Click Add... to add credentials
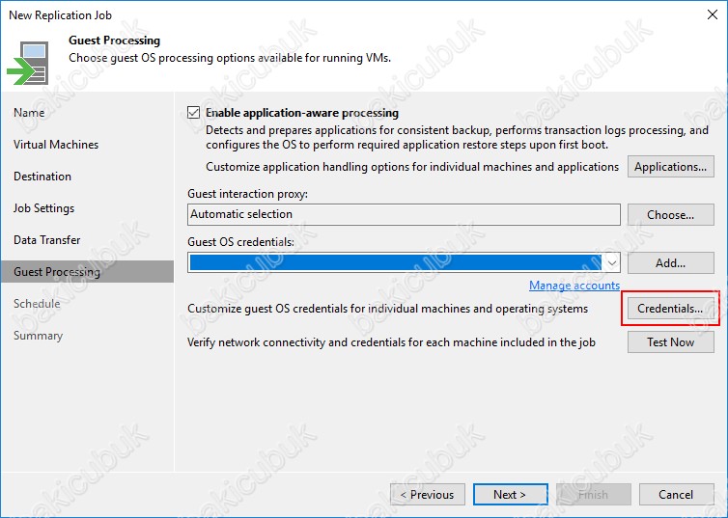This screenshot has height=518, width=728. coord(671,262)
